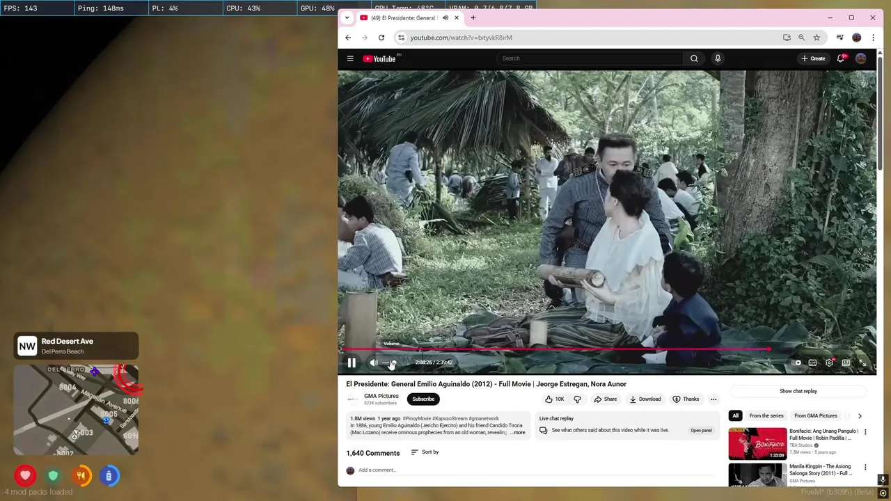Screen dimensions: 891x501
Task: Open the Bonifacio video thumbnail
Action: coord(757,444)
